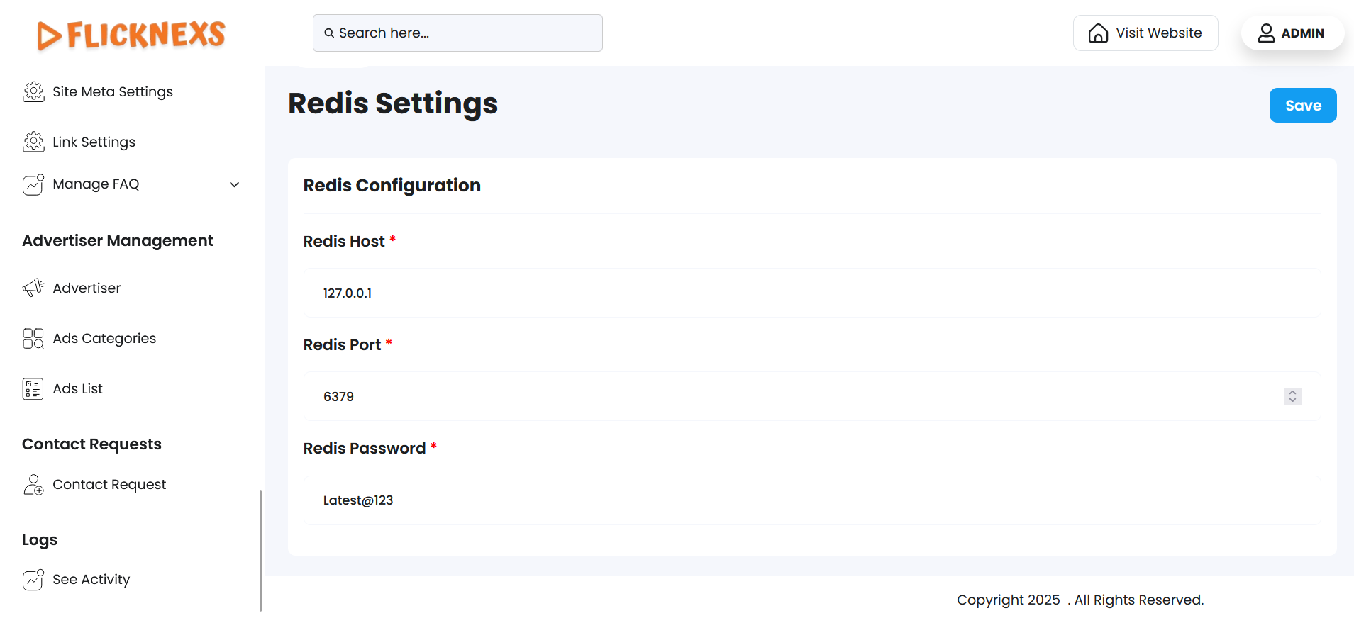Save the Redis settings
This screenshot has height=623, width=1354.
point(1302,106)
